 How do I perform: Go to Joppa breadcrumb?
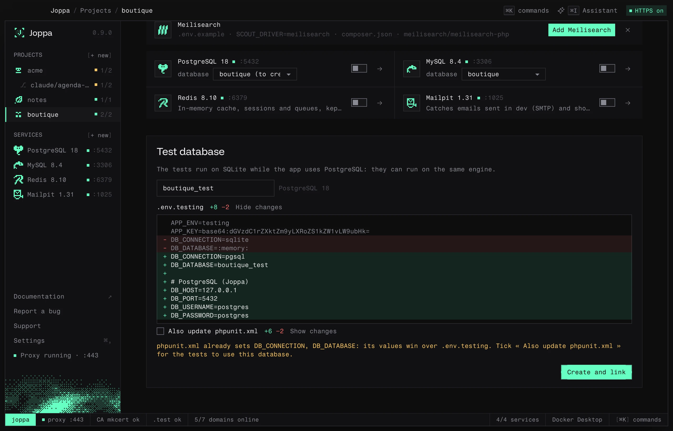pos(60,11)
